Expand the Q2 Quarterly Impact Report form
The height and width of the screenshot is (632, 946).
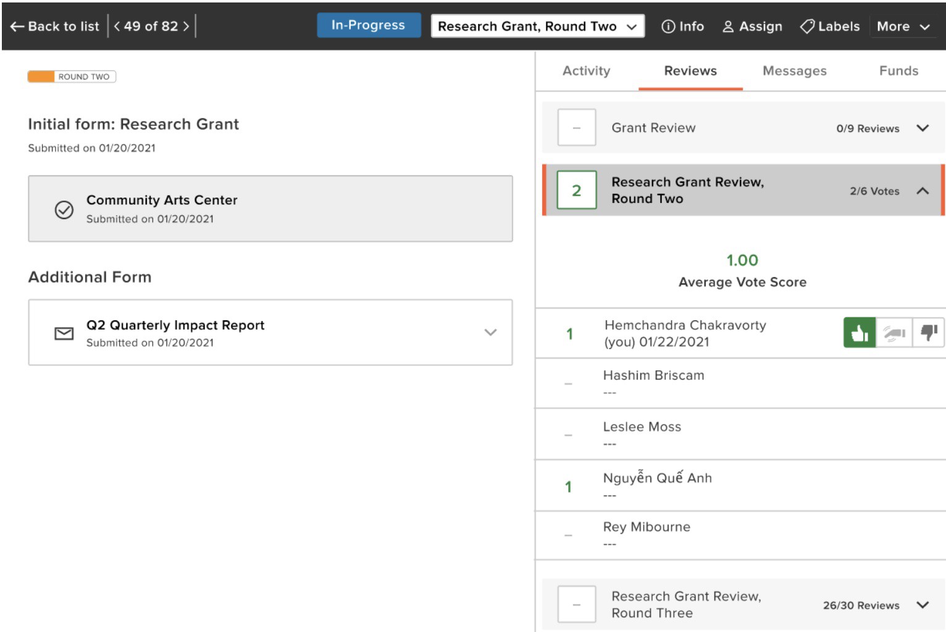(490, 333)
